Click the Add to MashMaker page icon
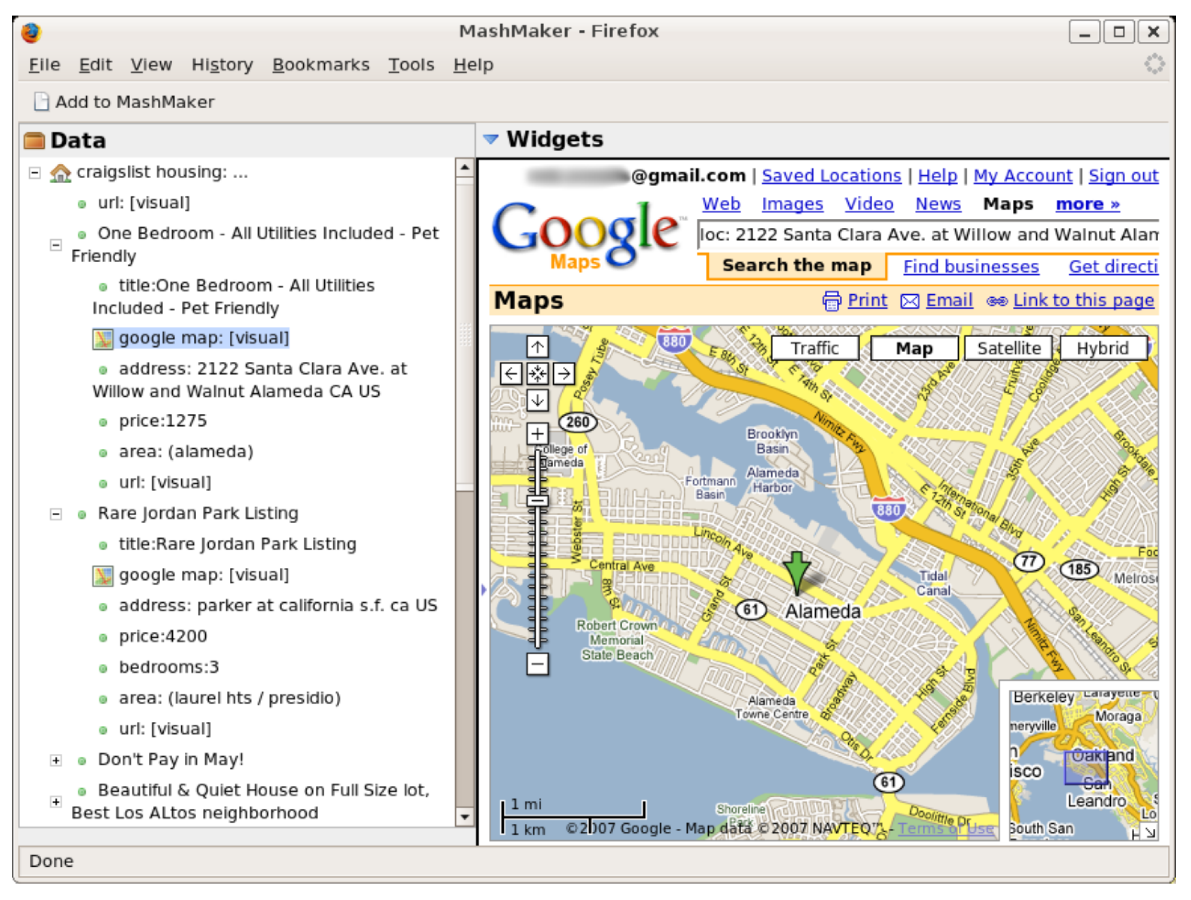 41,101
